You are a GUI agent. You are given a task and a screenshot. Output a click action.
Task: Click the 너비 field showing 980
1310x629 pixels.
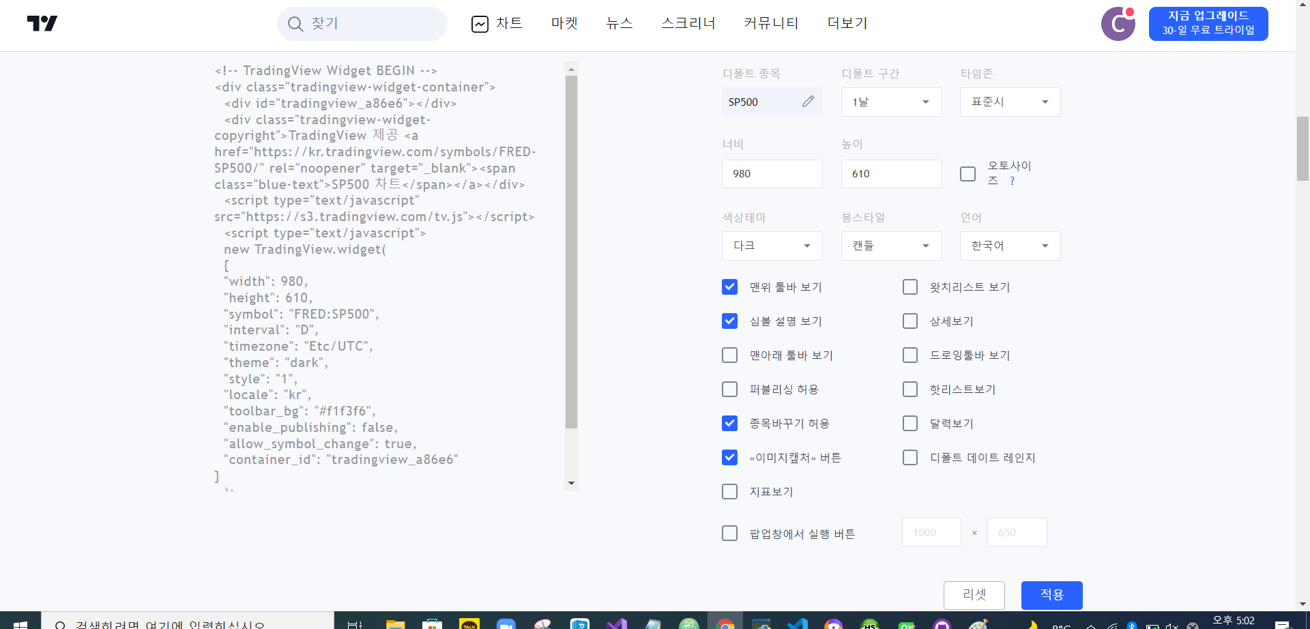[772, 174]
